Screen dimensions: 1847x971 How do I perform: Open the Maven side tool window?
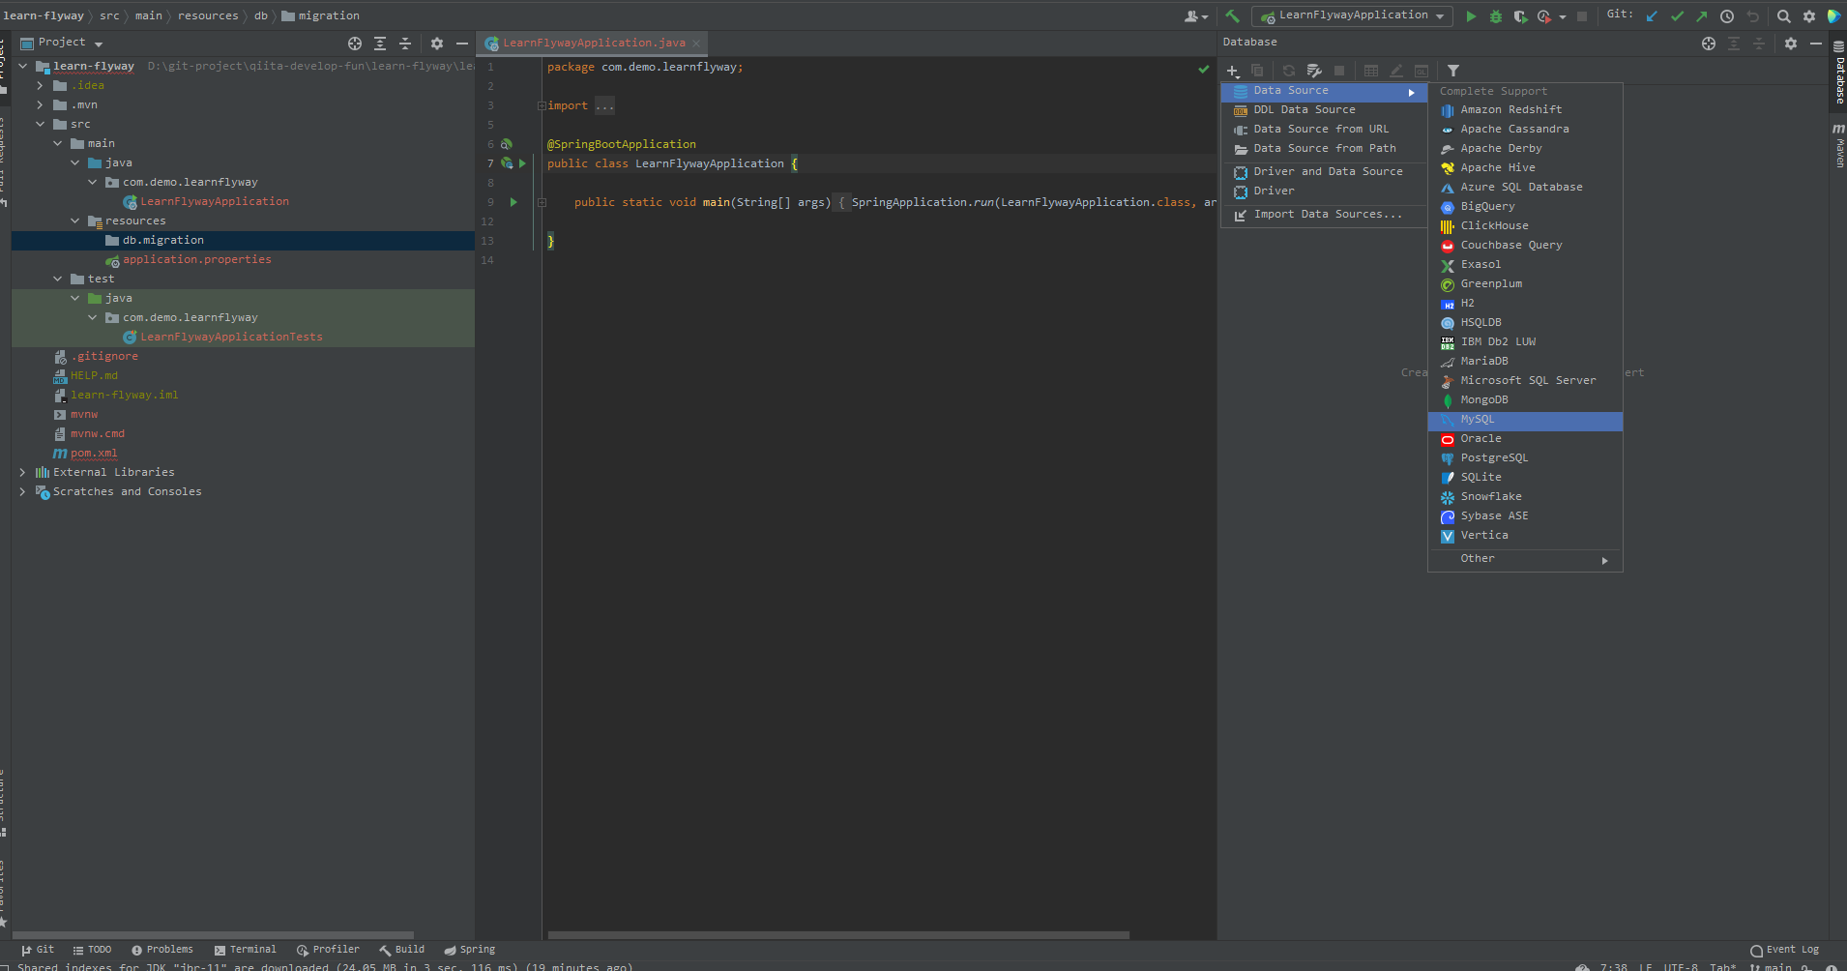pyautogui.click(x=1839, y=145)
